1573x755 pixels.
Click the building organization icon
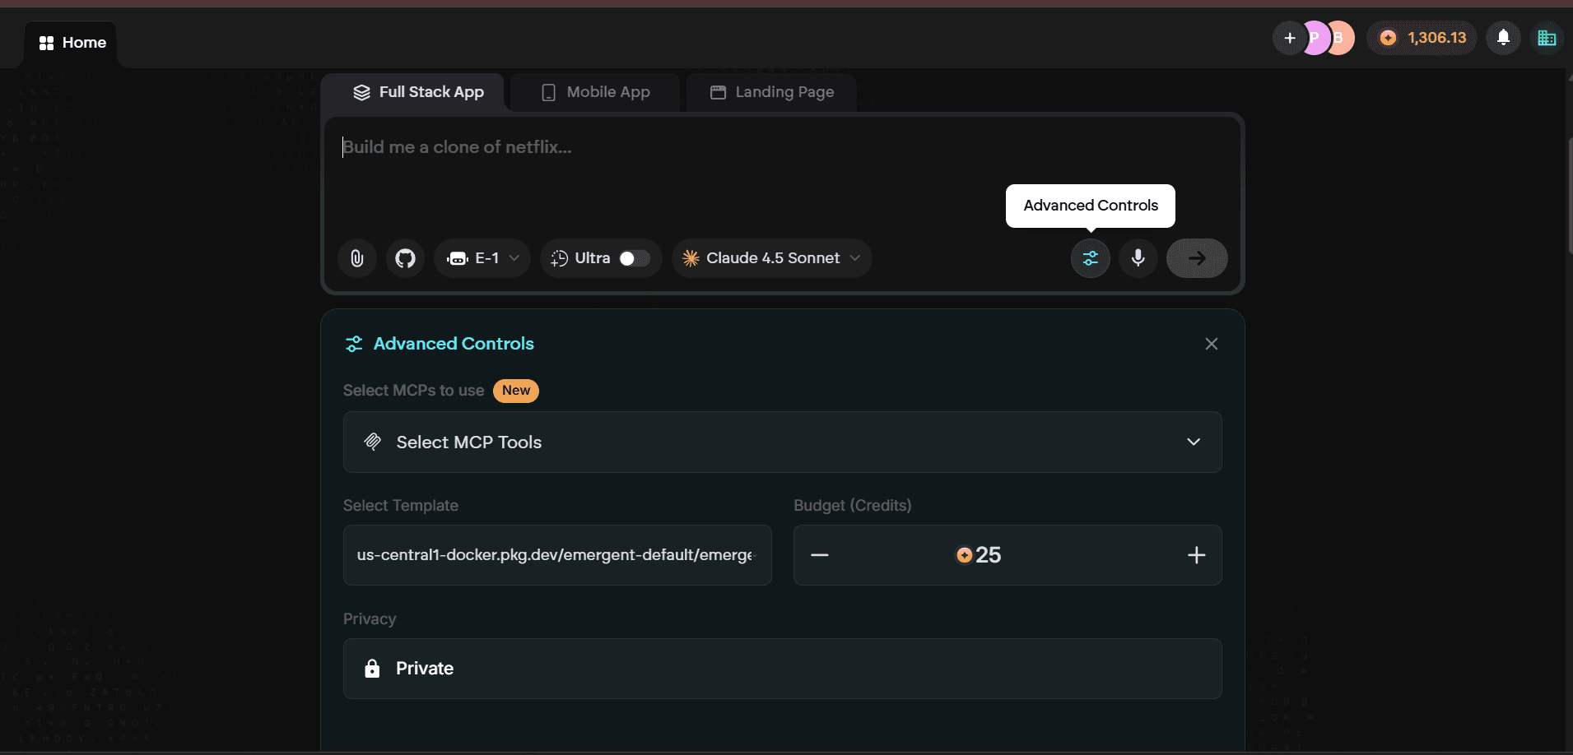coord(1547,38)
